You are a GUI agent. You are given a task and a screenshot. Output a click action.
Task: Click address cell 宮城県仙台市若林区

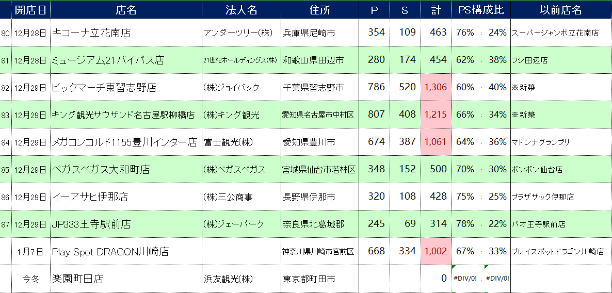tap(319, 169)
